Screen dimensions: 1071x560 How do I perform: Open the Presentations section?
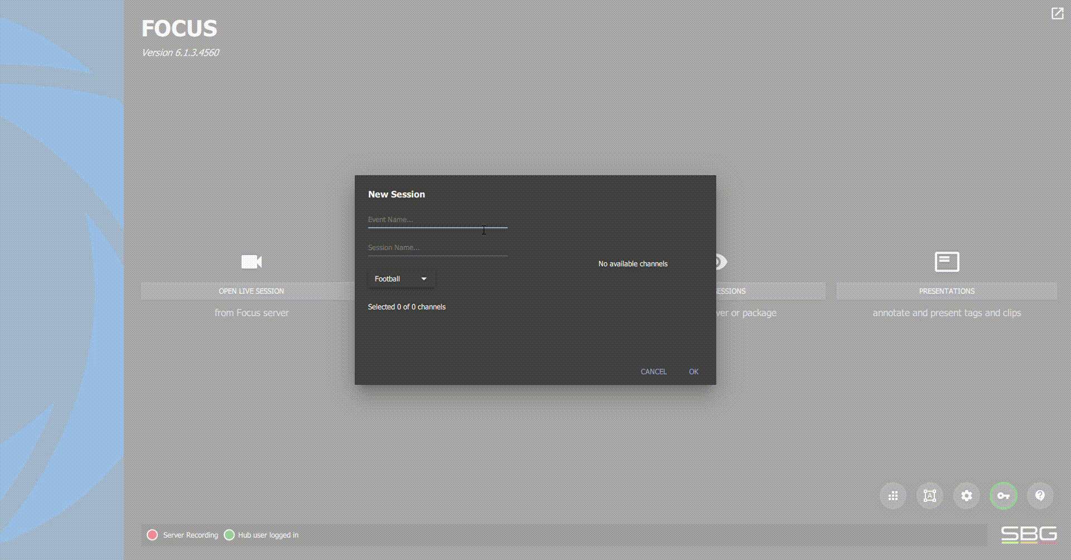[947, 291]
